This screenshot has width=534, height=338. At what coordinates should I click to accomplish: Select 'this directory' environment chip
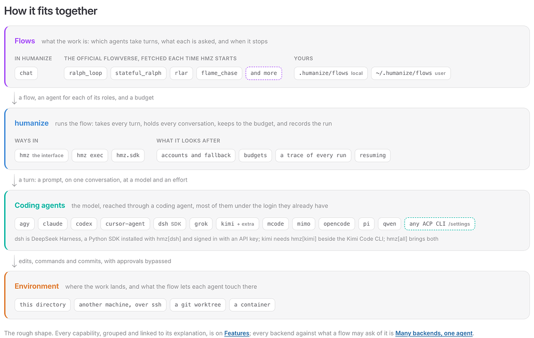(43, 305)
